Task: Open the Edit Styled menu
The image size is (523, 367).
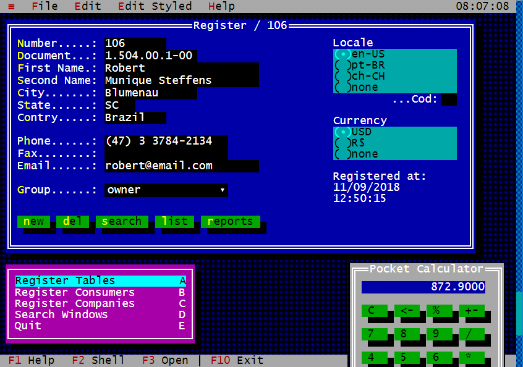Action: (155, 6)
